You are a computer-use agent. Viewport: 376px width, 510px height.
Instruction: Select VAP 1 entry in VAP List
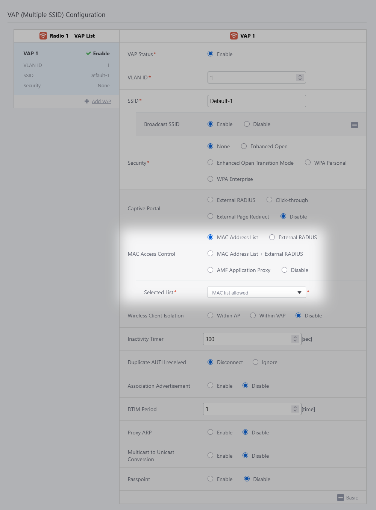66,69
